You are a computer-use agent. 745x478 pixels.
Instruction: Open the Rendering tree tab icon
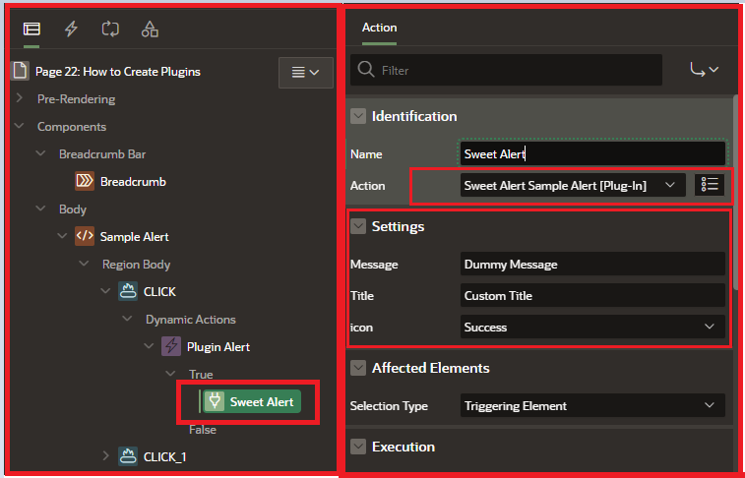click(32, 29)
